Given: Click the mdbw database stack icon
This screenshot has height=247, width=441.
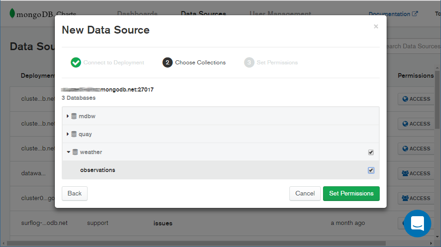Looking at the screenshot, I should coord(74,116).
